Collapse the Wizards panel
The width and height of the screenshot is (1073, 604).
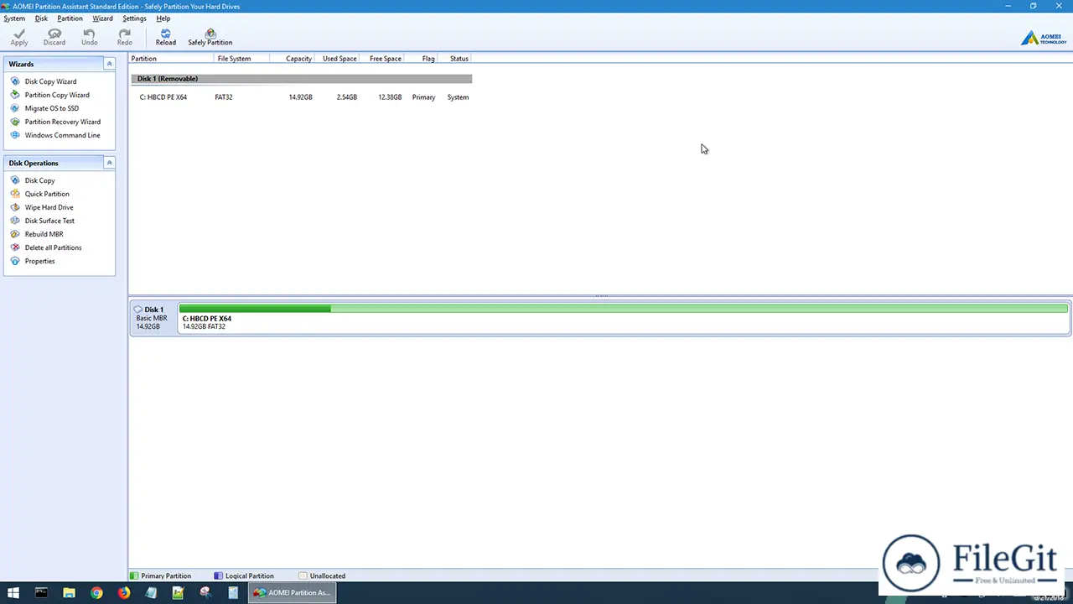(109, 64)
